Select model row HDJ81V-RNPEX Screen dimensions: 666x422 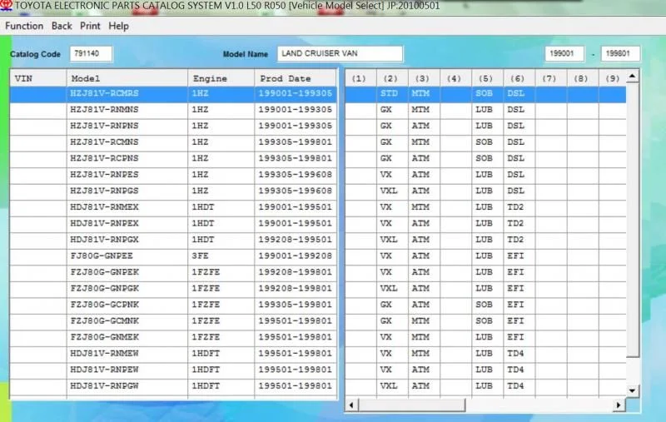pos(174,223)
